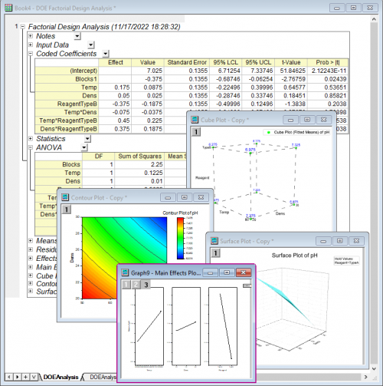
Task: Select layer 1 icon in Cube Plot
Action: tap(196, 132)
